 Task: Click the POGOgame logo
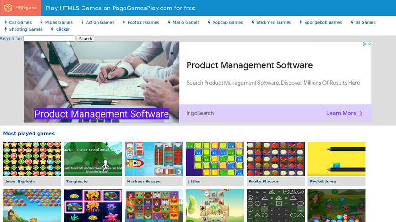tap(21, 8)
